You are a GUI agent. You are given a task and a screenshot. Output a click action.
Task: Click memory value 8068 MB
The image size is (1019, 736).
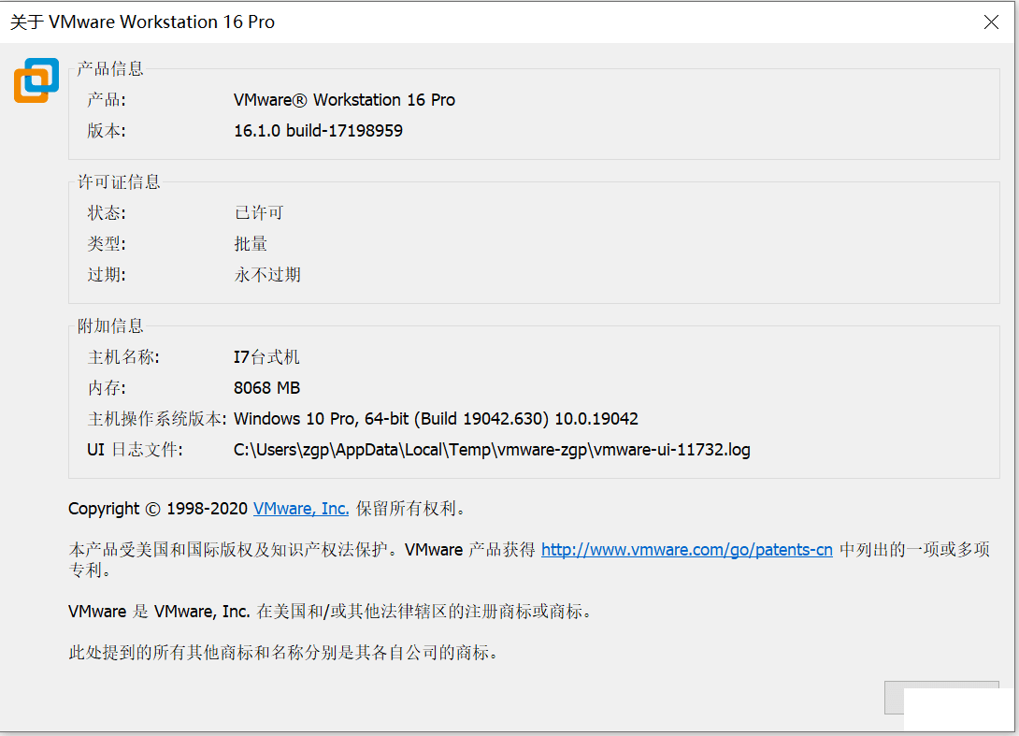point(267,388)
